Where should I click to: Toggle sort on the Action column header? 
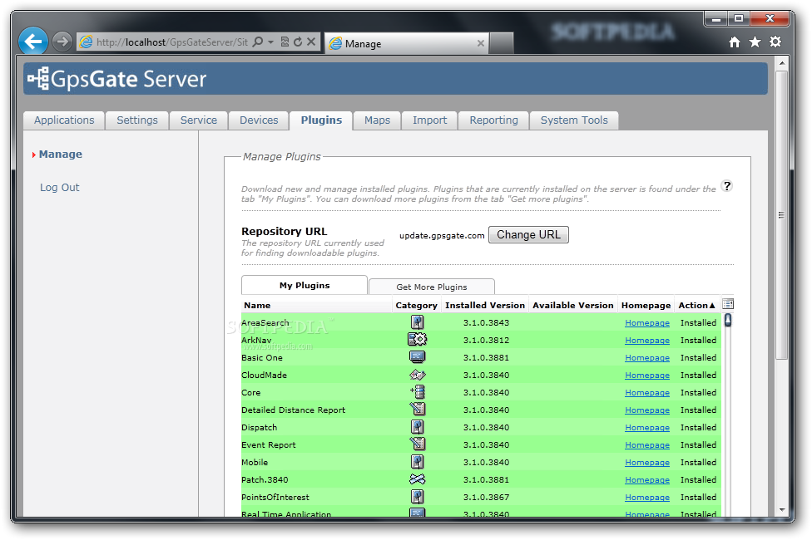pos(697,305)
